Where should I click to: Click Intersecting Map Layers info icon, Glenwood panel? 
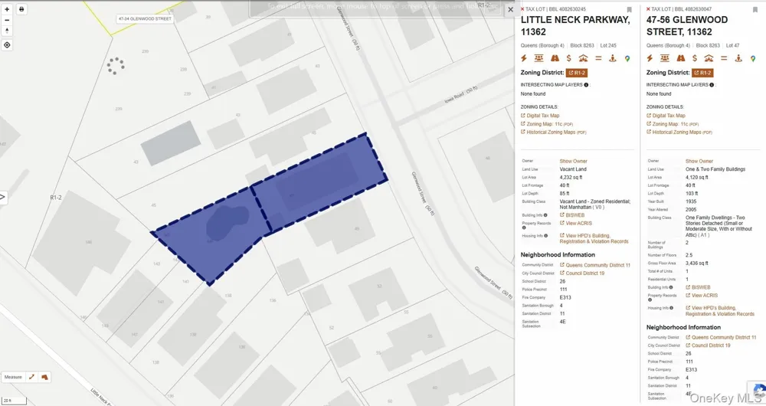712,85
